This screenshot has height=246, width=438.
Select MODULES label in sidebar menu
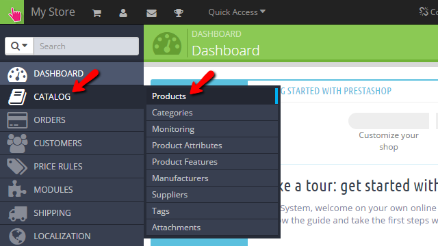53,190
